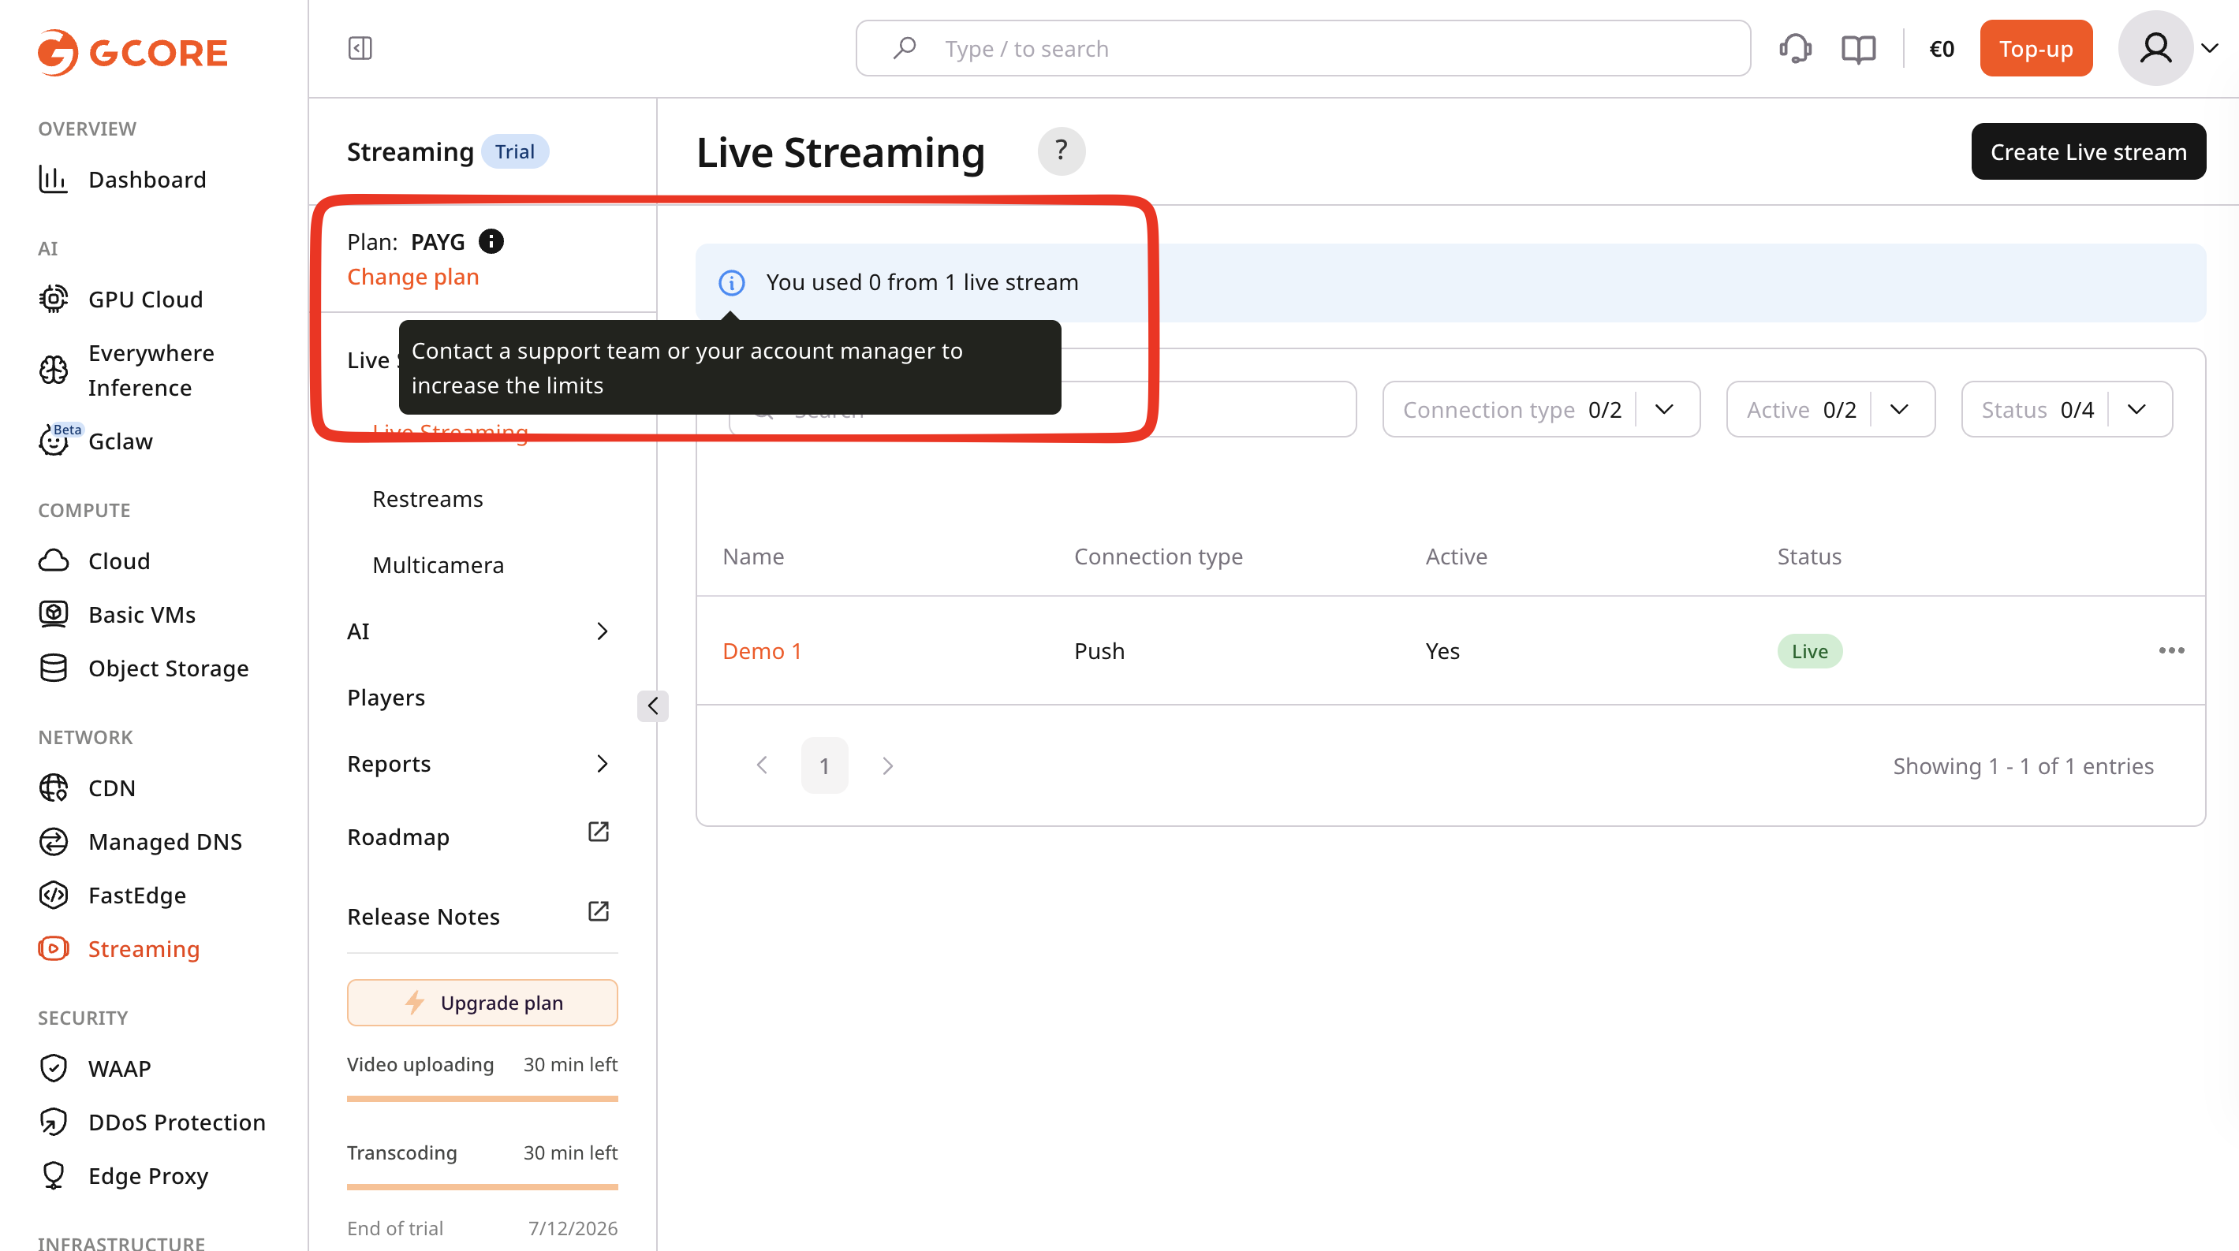Go to next page arrow

pos(886,765)
